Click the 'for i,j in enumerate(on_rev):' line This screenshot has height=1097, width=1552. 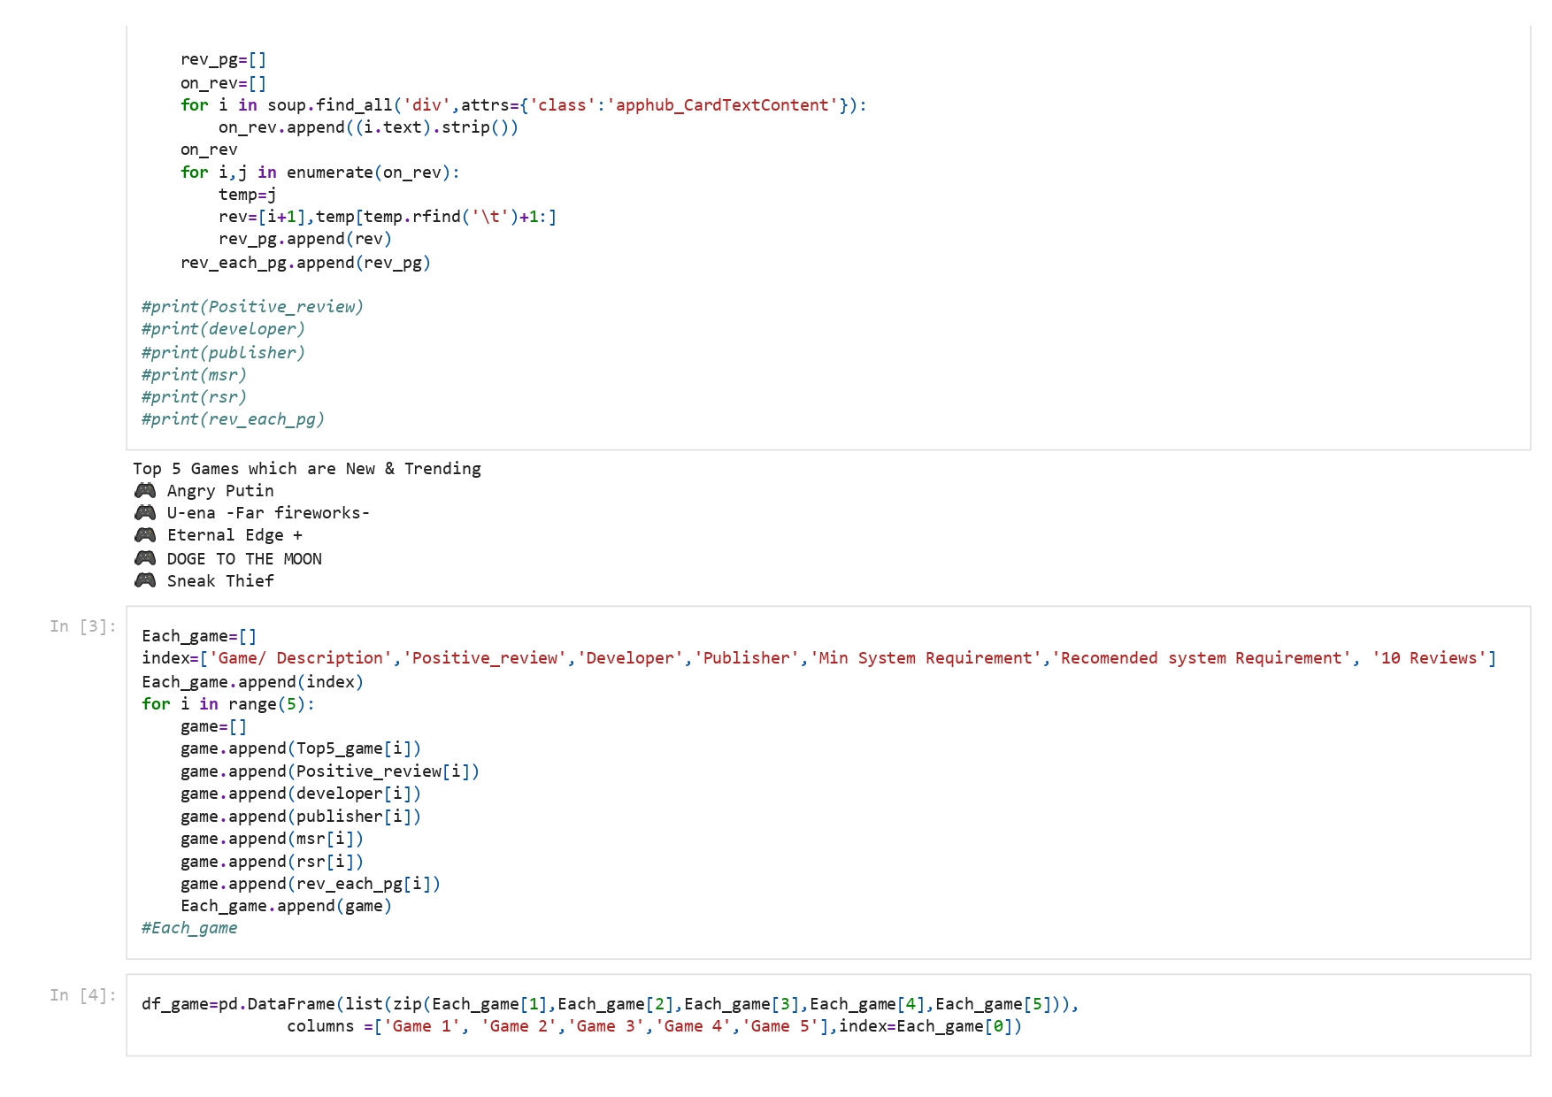point(320,173)
